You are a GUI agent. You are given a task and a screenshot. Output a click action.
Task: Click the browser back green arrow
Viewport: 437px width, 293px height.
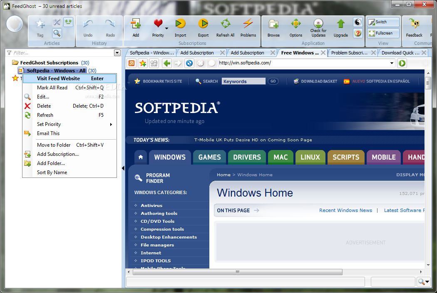click(x=166, y=63)
